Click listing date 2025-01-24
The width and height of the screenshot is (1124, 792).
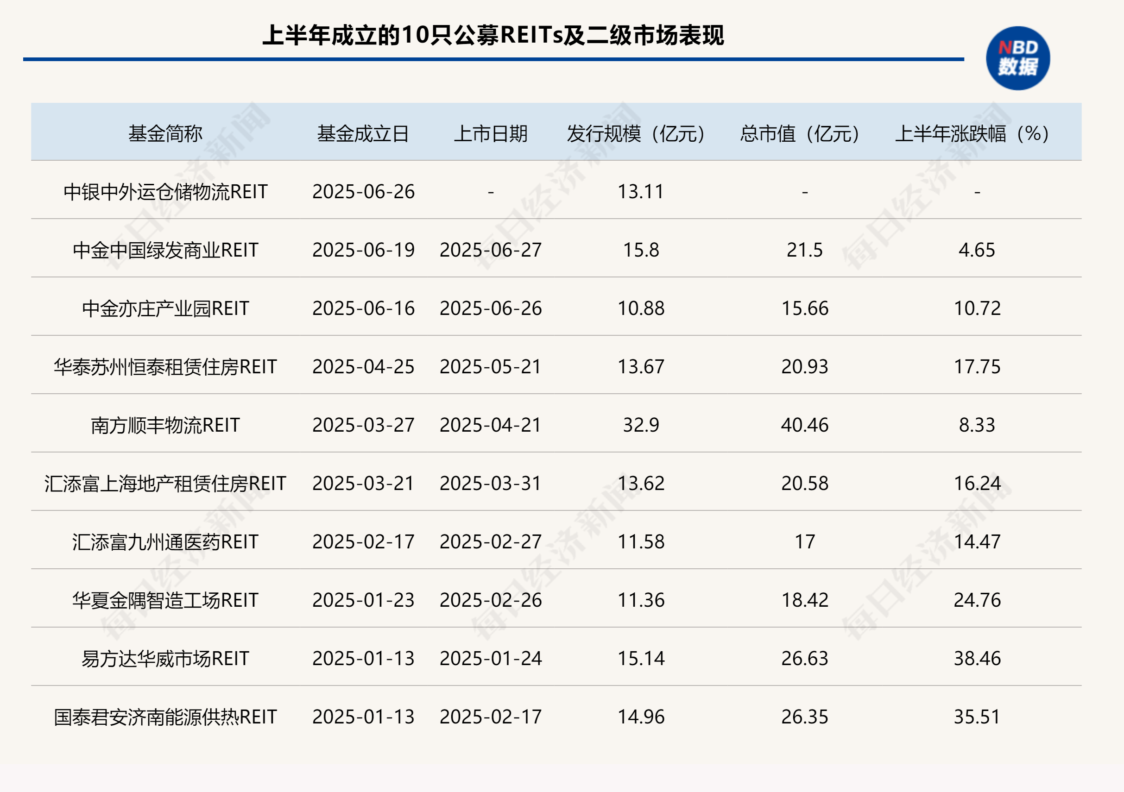coord(491,658)
